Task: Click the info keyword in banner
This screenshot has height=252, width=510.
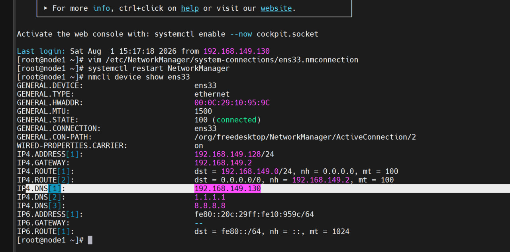Action: point(101,8)
